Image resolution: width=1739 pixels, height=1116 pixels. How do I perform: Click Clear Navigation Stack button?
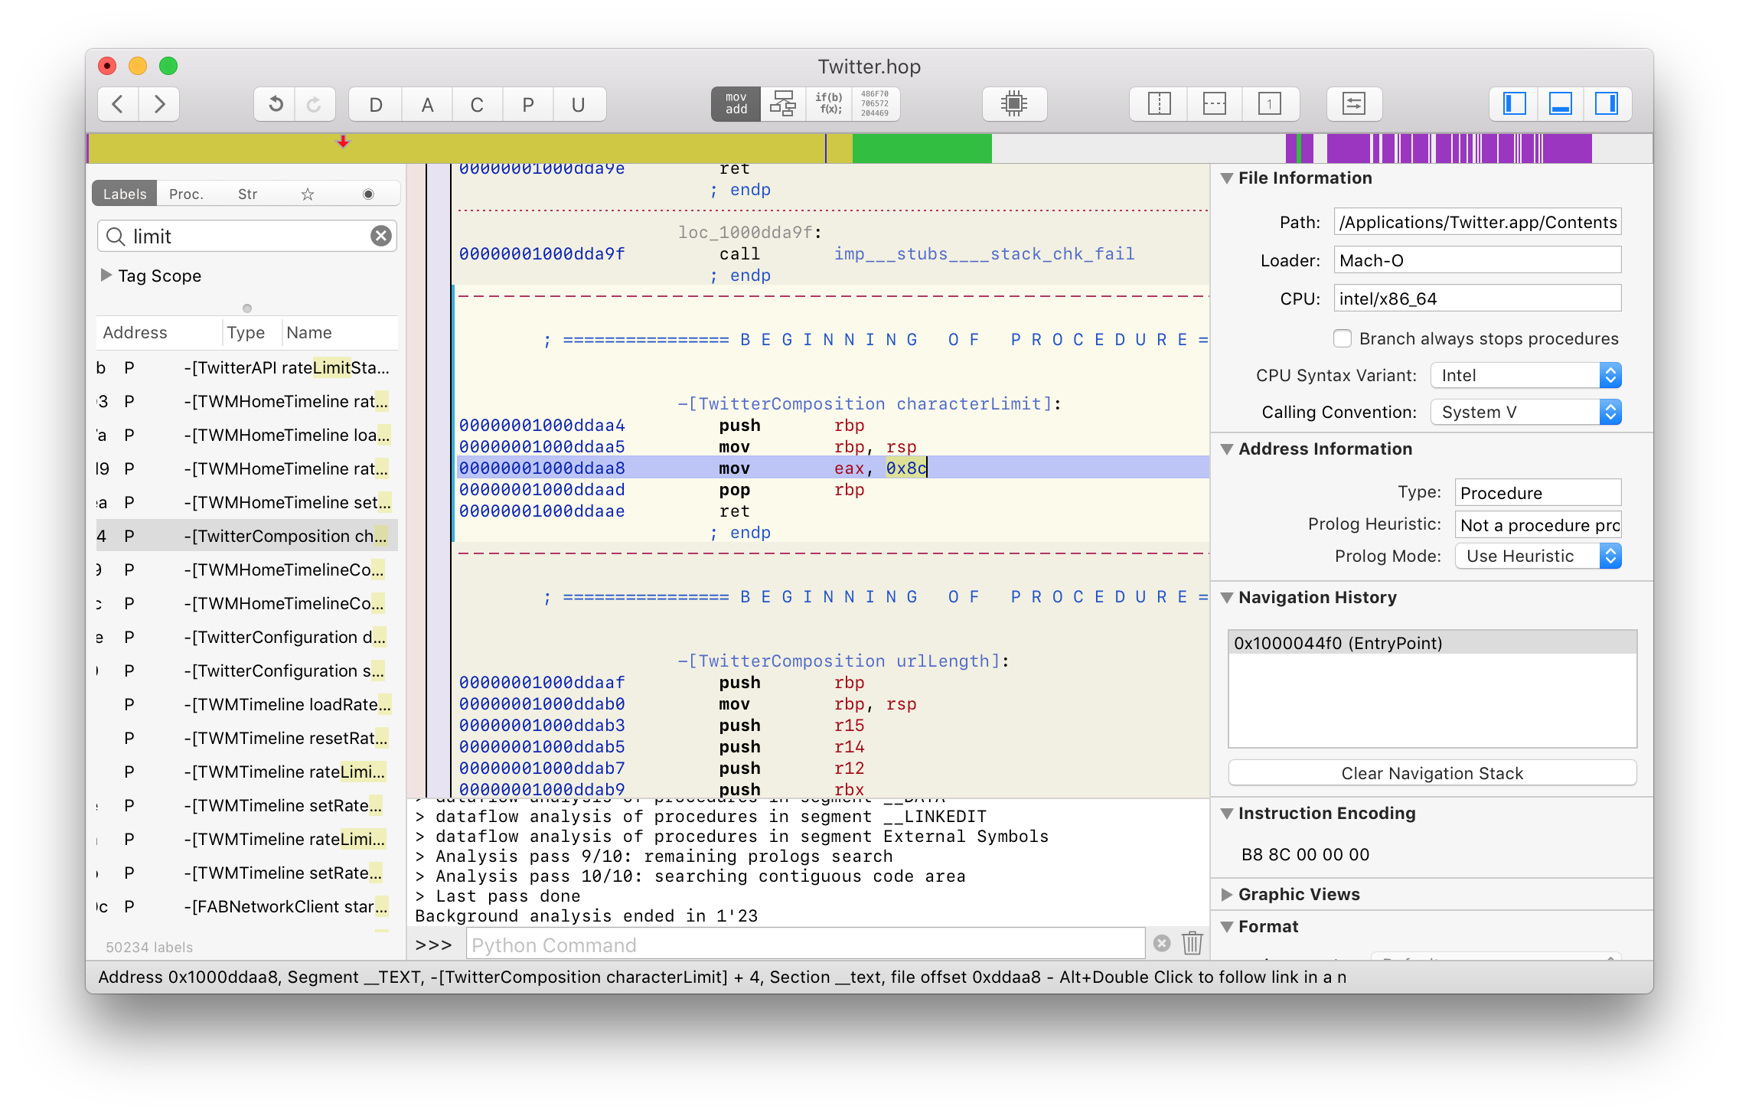pyautogui.click(x=1431, y=773)
